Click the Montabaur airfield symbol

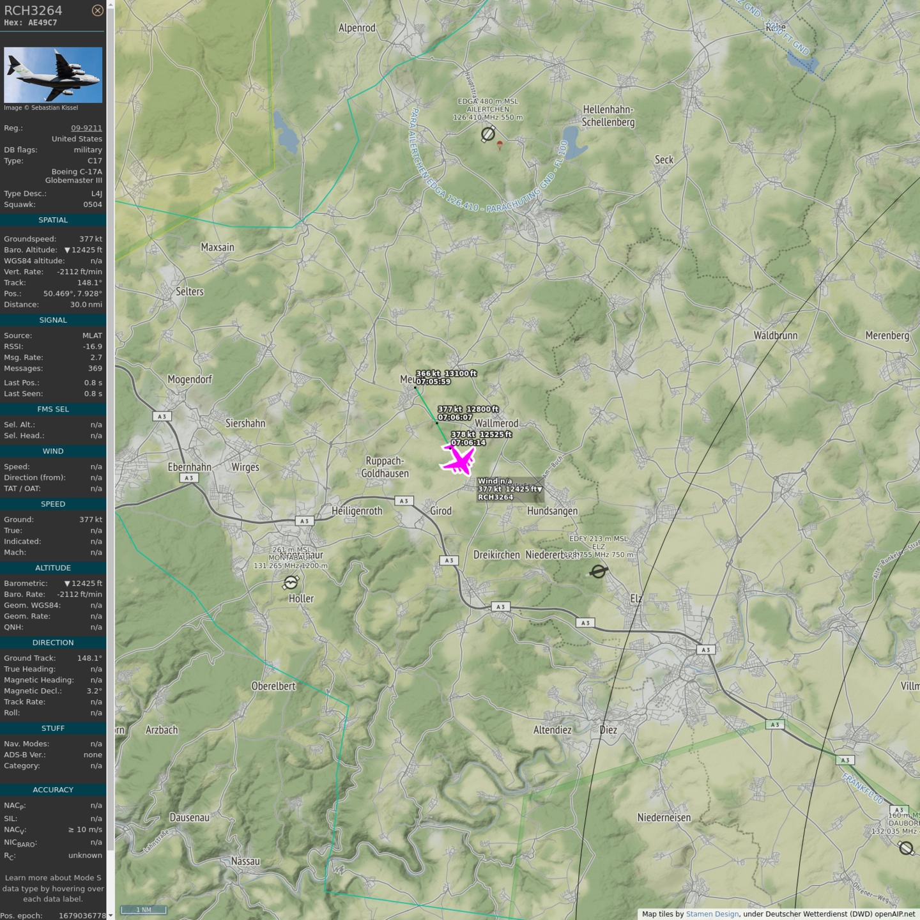pyautogui.click(x=291, y=582)
